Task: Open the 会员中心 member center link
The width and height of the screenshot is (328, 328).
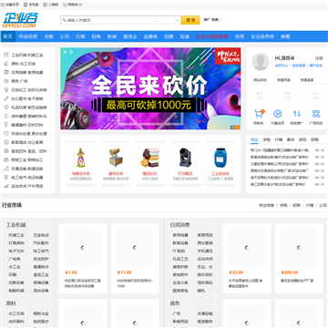Action: [282, 66]
